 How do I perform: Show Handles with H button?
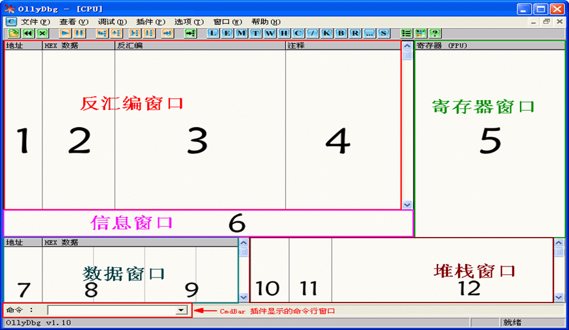coord(284,33)
